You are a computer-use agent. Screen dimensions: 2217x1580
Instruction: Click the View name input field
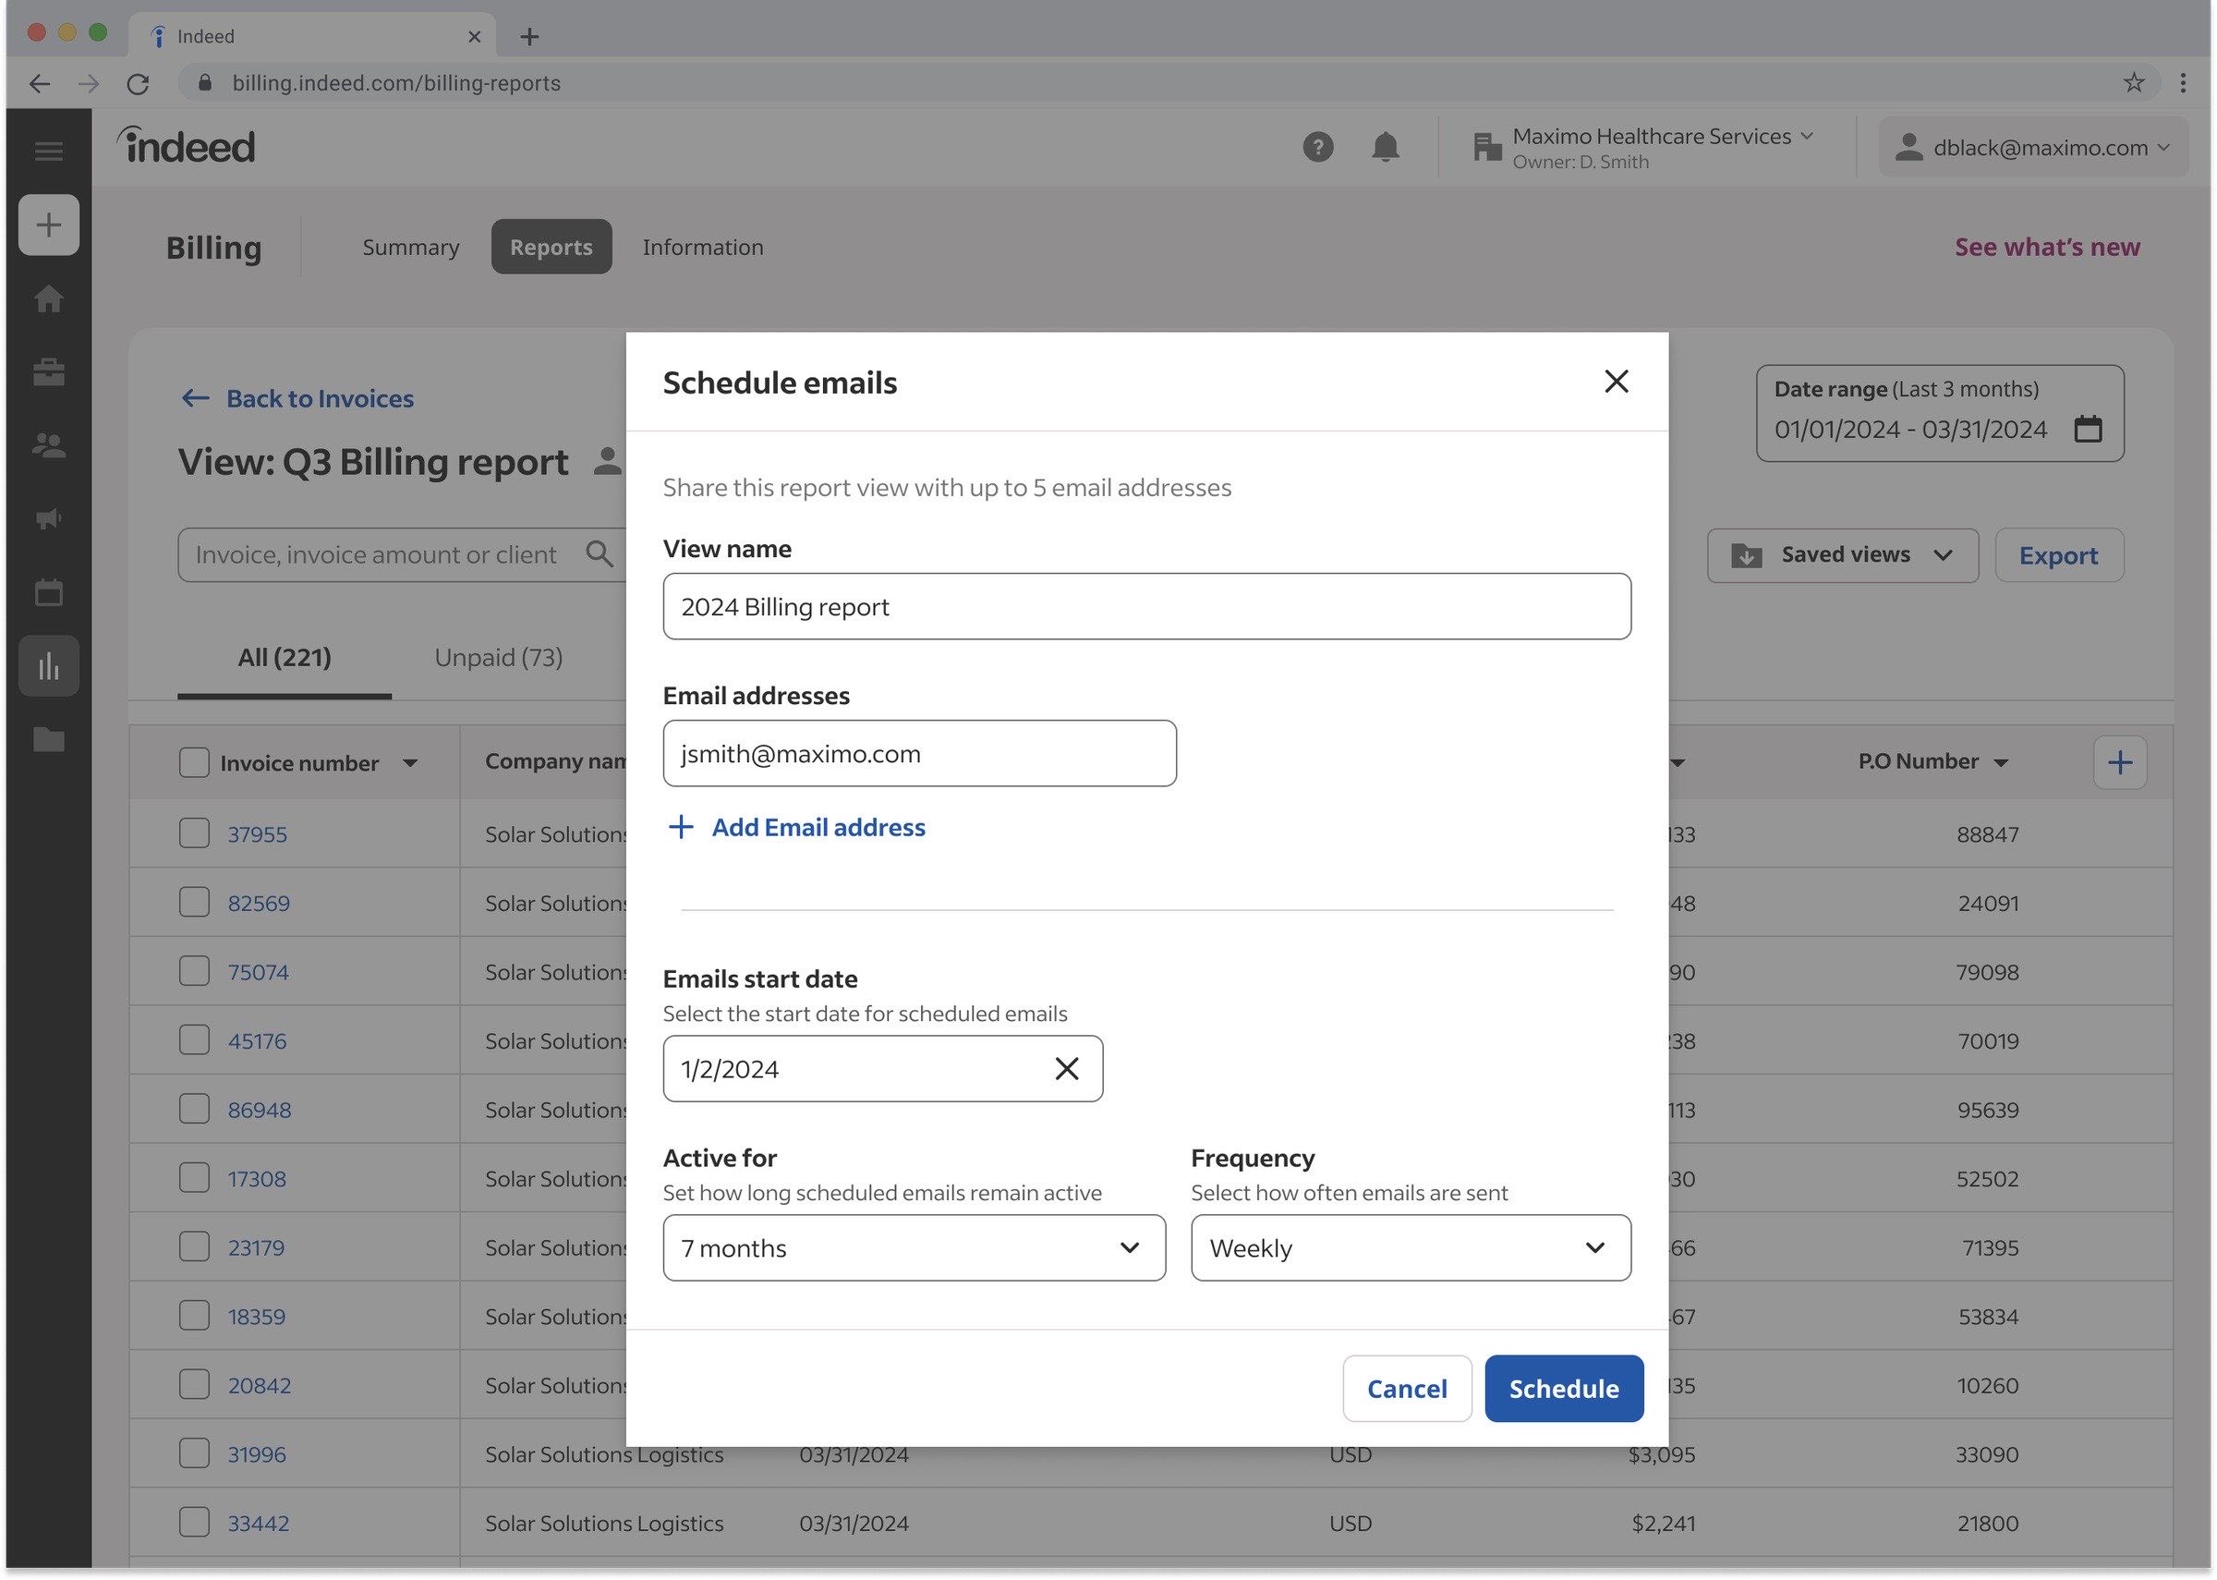pyautogui.click(x=1146, y=607)
